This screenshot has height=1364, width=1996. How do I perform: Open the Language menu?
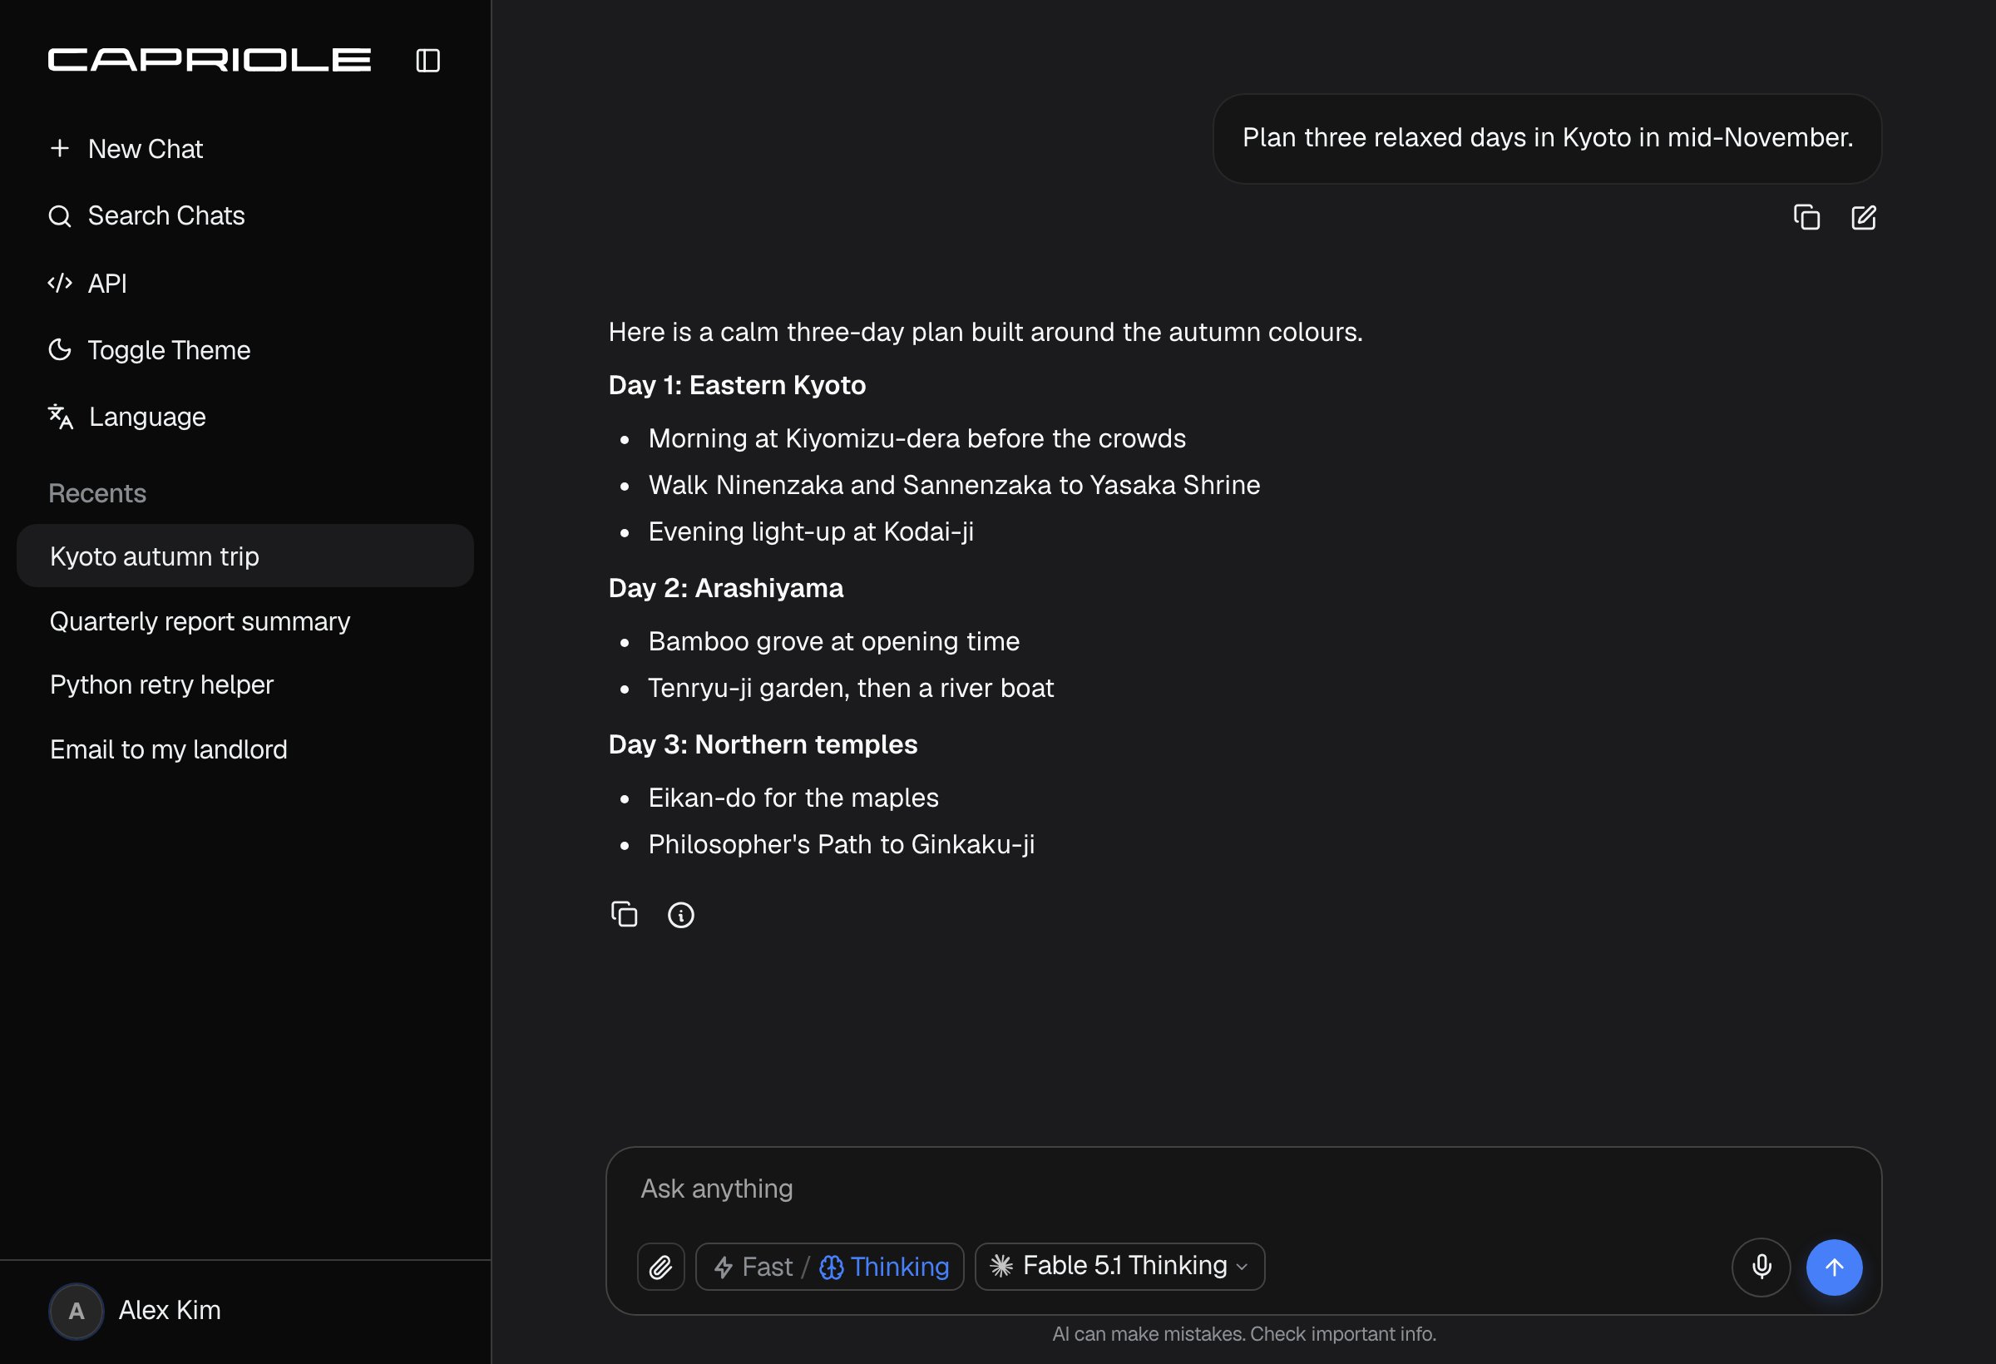click(x=127, y=417)
